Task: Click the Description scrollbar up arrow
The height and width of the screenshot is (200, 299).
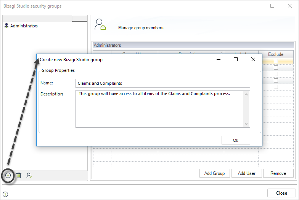Action: [246, 94]
